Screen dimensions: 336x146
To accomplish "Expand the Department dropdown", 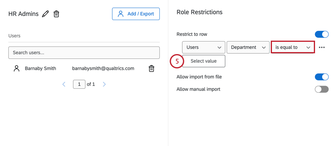I will (248, 47).
